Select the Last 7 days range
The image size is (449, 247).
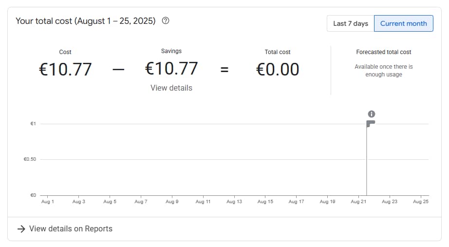pos(350,23)
